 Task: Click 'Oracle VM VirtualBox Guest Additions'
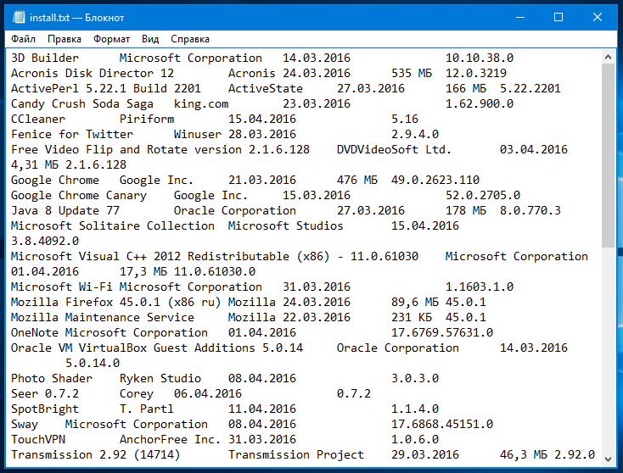point(132,348)
